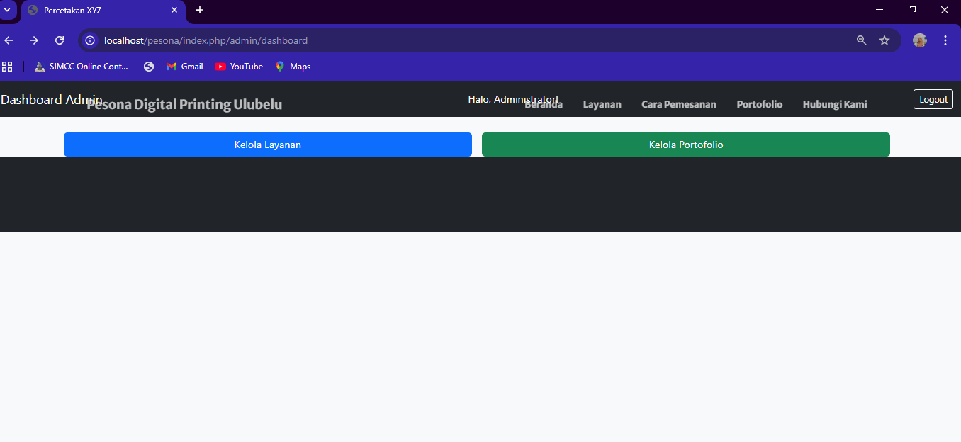961x442 pixels.
Task: Open the YouTube bookmark
Action: 239,67
